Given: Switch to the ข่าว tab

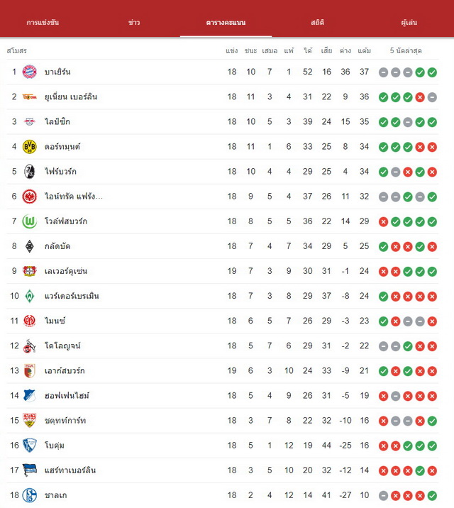Looking at the screenshot, I should point(134,23).
